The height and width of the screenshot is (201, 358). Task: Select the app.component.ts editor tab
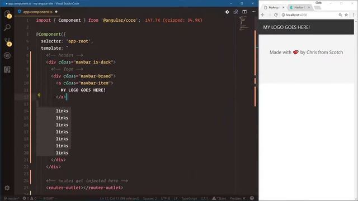pos(38,12)
